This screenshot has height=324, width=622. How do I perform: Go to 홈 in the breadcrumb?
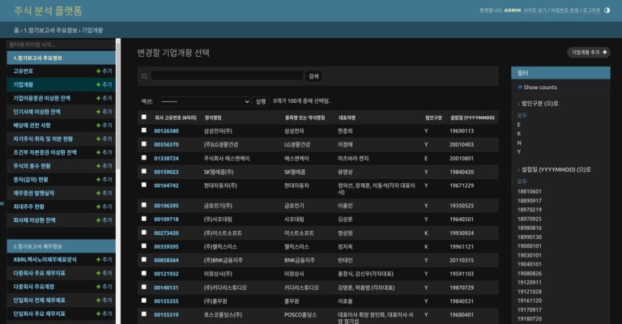click(16, 29)
